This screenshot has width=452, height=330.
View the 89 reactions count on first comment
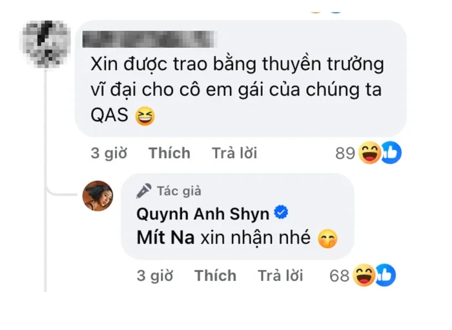(345, 153)
